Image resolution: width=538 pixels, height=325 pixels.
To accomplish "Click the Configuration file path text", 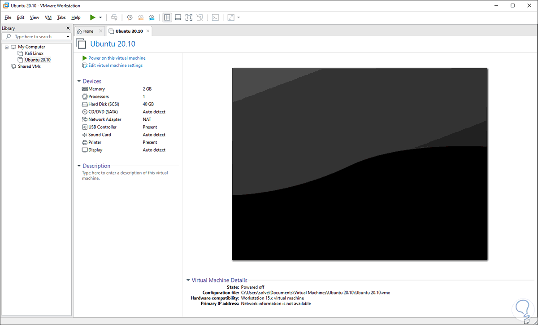I will 315,292.
